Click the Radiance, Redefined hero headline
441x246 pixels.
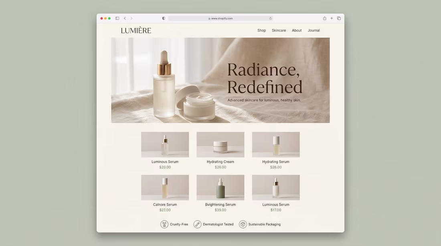click(265, 78)
